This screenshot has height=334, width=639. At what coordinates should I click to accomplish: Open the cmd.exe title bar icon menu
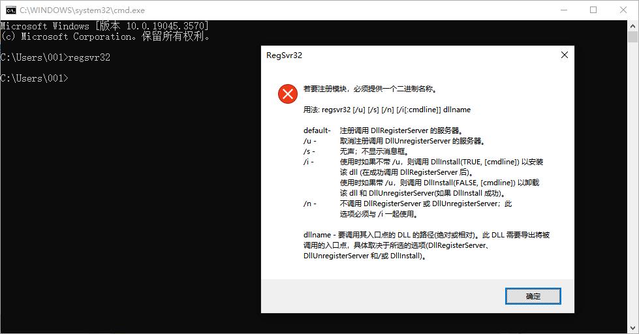pos(10,10)
